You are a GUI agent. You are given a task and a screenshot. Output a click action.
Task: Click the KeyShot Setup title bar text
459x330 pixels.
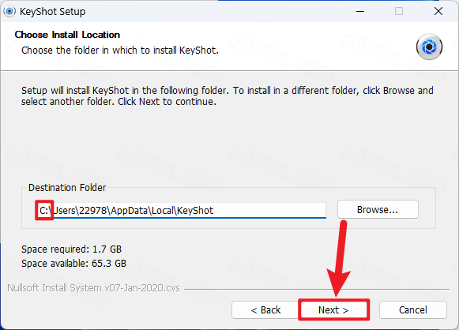pos(53,12)
